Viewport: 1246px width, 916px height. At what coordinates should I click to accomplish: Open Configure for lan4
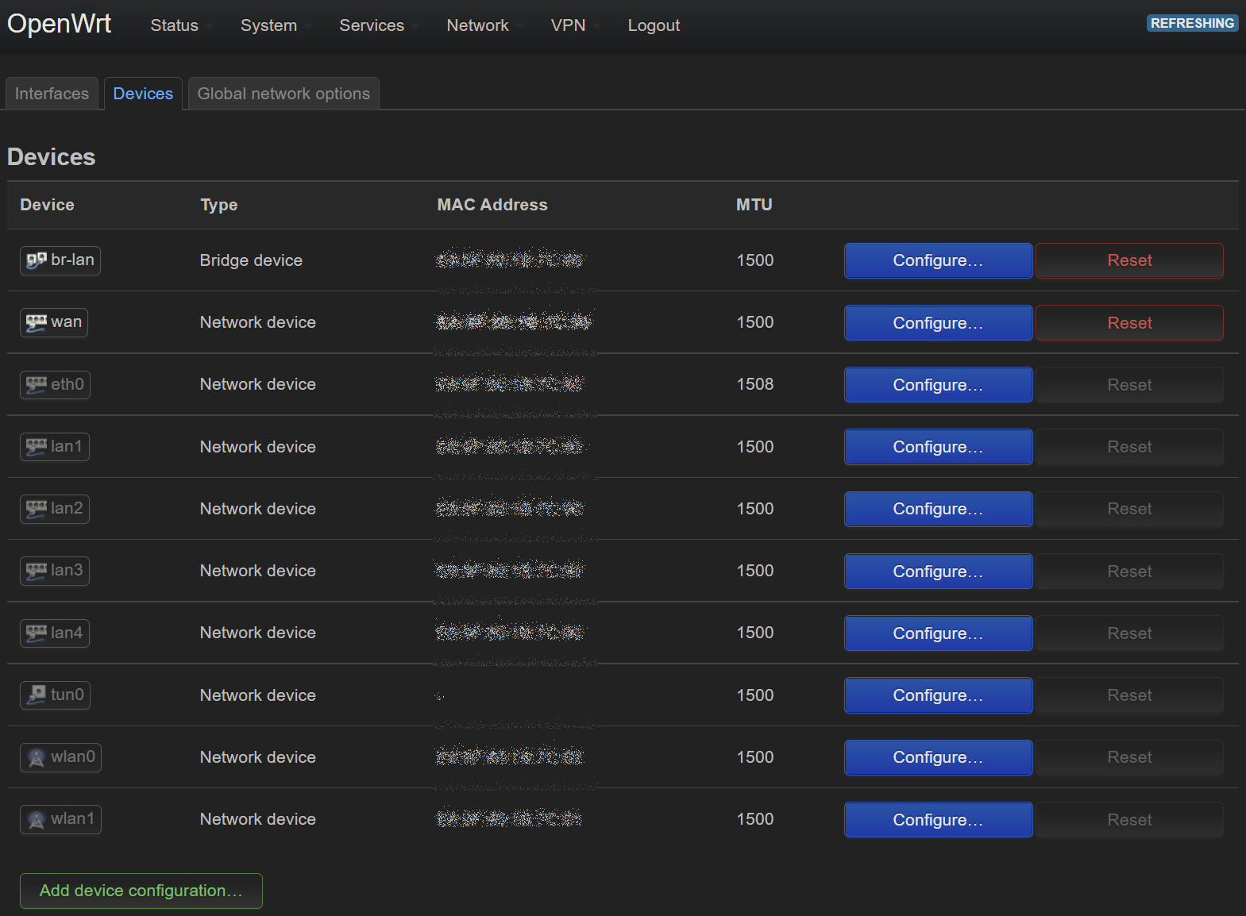(x=938, y=633)
